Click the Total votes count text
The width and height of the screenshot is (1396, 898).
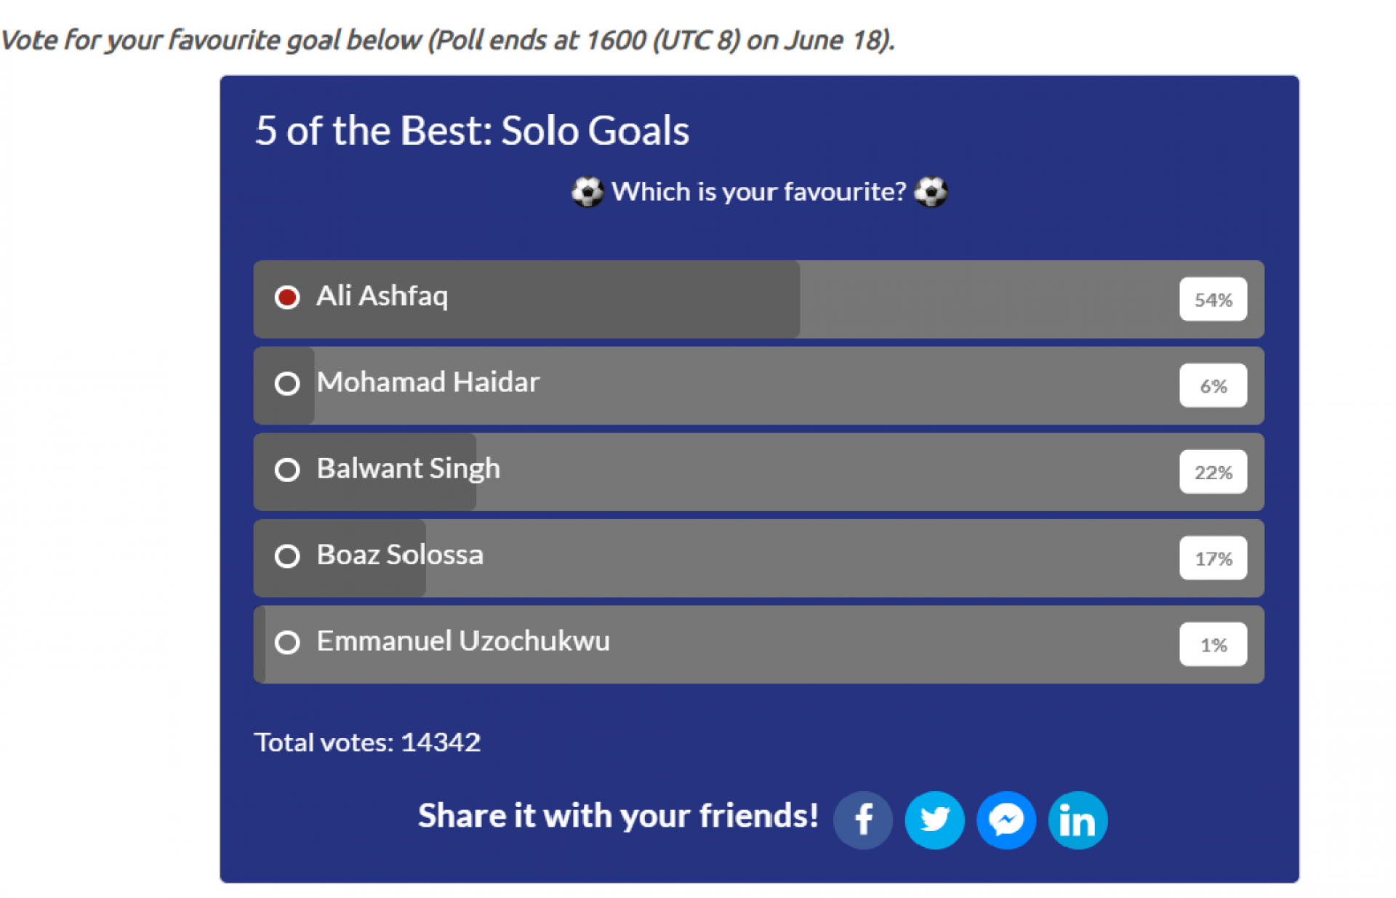click(367, 742)
